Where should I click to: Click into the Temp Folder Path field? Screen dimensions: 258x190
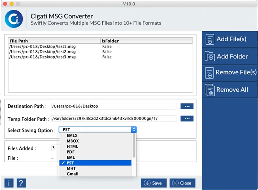pyautogui.click(x=114, y=119)
